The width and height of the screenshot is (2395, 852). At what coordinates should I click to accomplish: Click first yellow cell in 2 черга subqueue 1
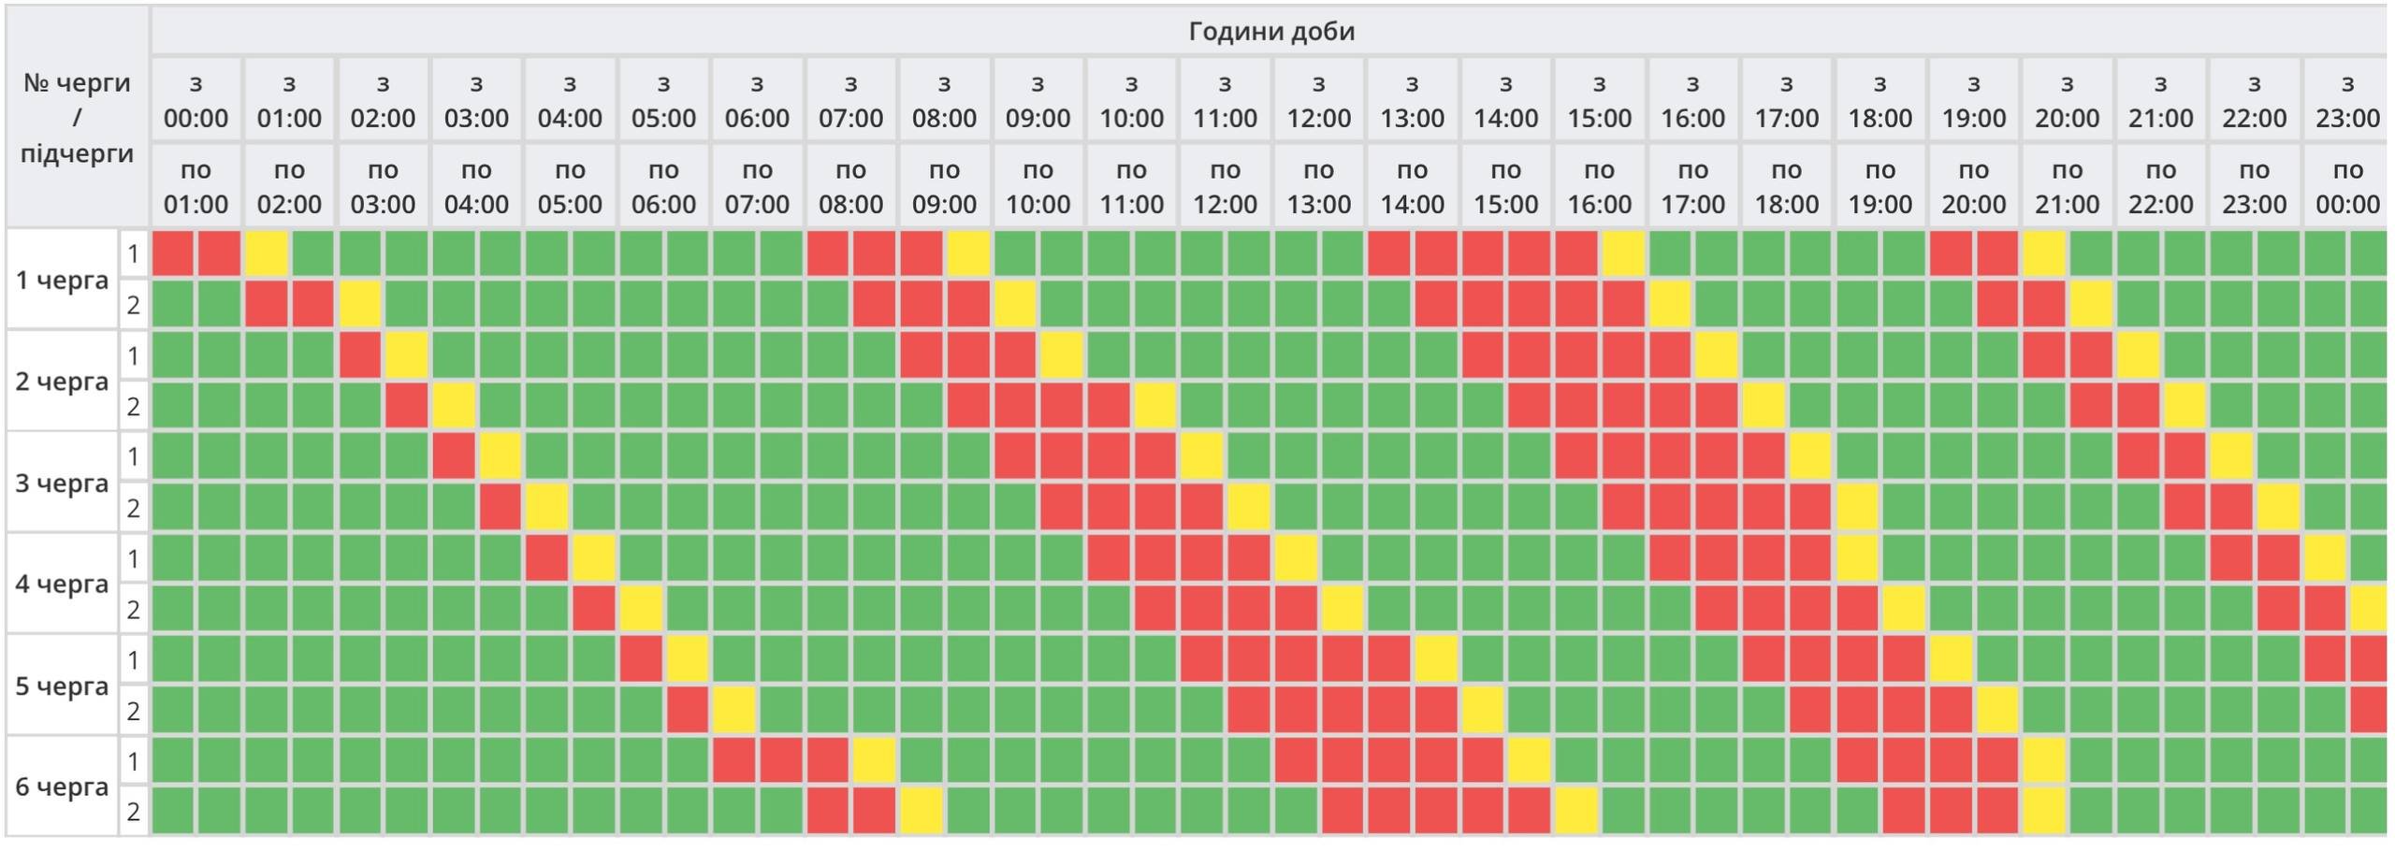[407, 356]
